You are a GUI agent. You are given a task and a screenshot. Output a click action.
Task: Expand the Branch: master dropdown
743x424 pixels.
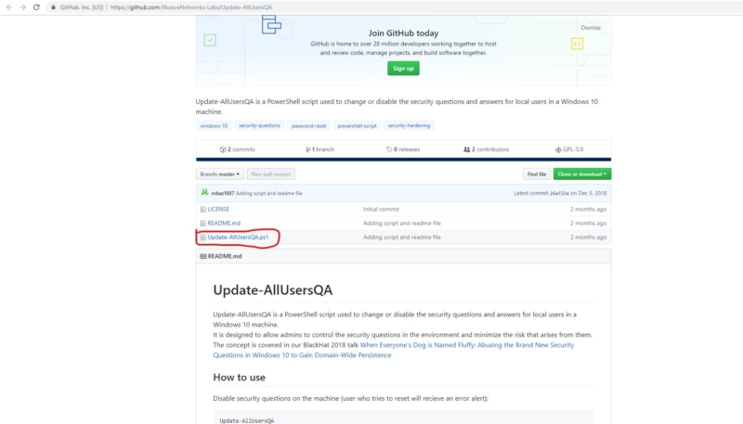point(220,174)
